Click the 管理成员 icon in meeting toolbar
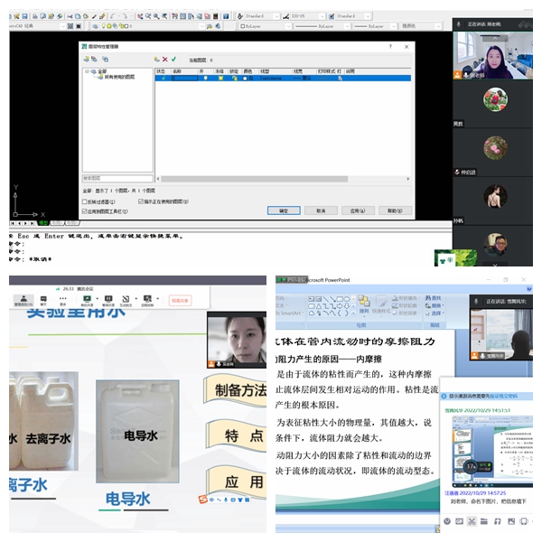This screenshot has width=542, height=542. click(x=24, y=301)
